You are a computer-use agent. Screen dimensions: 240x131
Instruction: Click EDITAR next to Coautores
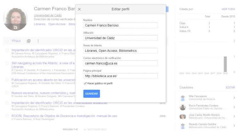pos(230,88)
